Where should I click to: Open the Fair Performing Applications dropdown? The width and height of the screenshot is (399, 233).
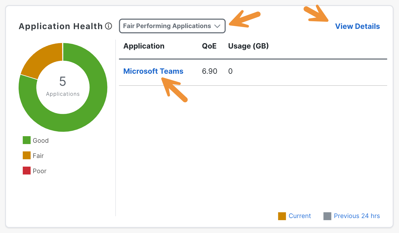tap(172, 26)
